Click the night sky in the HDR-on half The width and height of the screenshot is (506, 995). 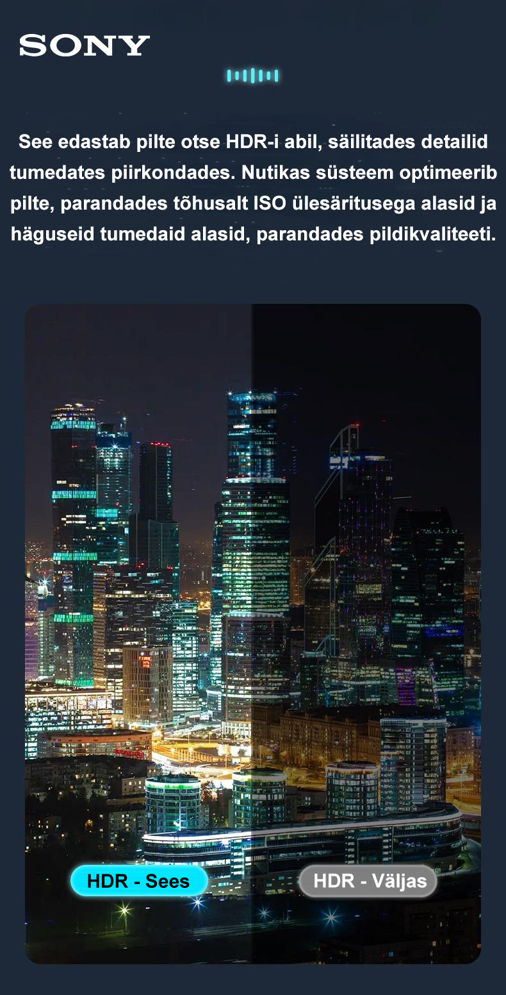click(141, 359)
